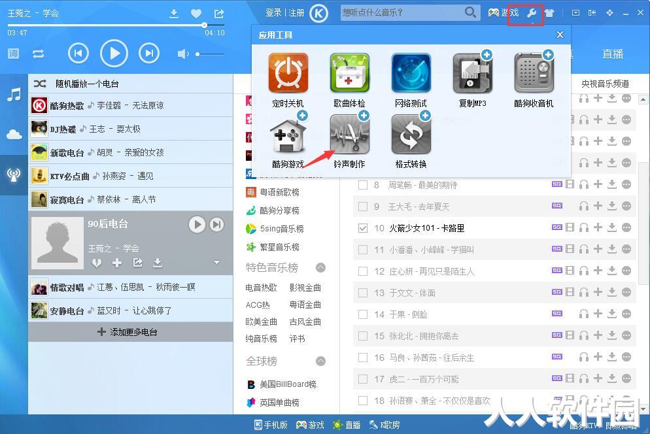Toggle the lyrics 词 button
Screen dimensions: 650x434
click(13, 54)
